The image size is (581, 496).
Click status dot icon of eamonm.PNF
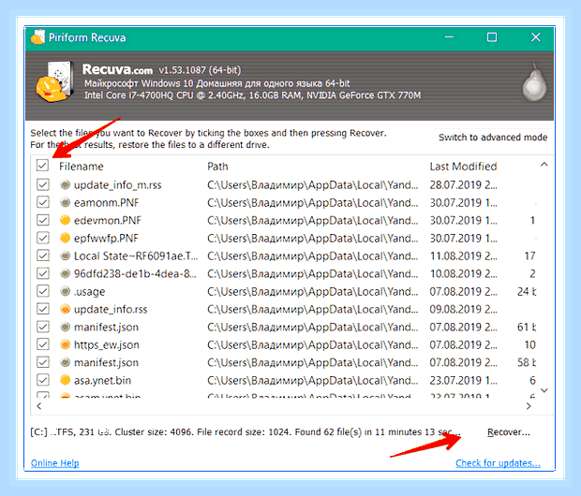(66, 202)
